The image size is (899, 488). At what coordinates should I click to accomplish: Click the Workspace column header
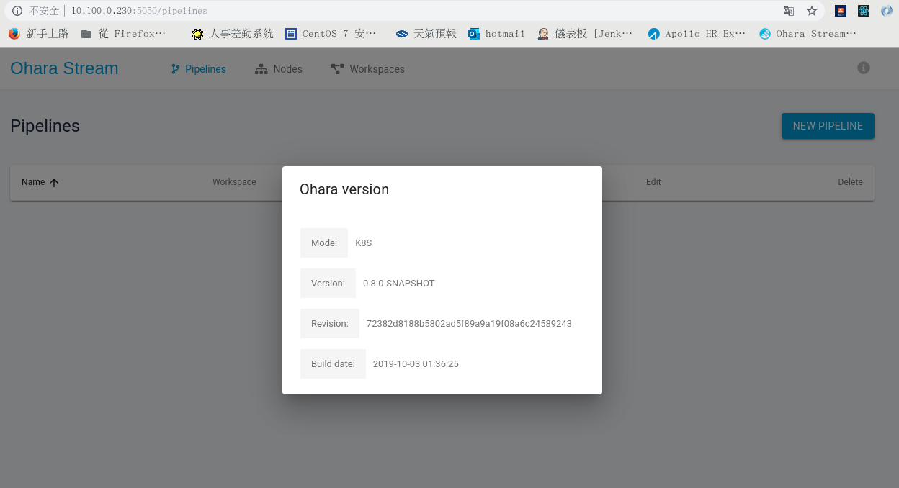234,182
